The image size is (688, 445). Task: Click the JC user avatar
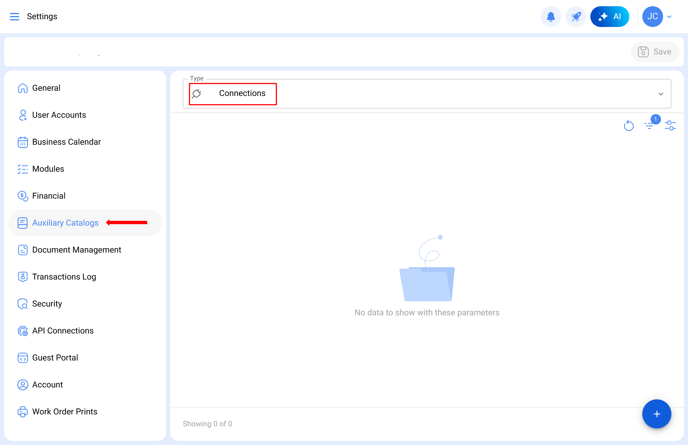[x=652, y=16]
